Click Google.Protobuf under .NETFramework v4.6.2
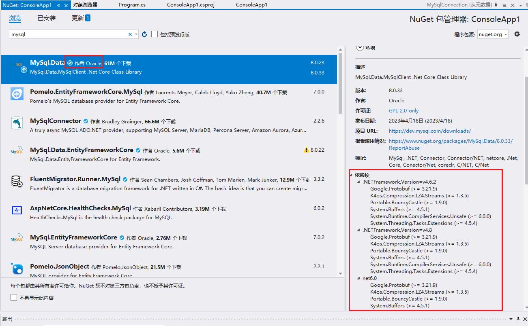This screenshot has width=528, height=326. [403, 189]
